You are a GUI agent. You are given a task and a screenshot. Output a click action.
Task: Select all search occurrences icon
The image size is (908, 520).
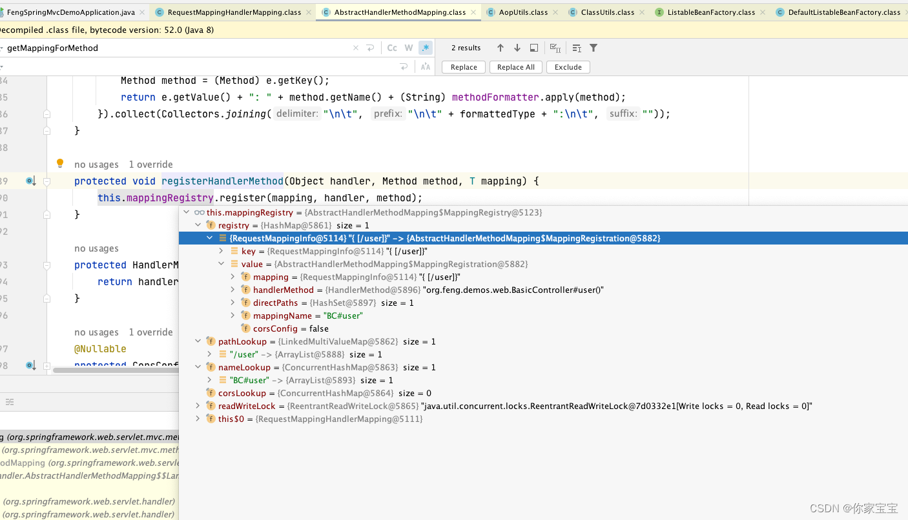(x=555, y=48)
